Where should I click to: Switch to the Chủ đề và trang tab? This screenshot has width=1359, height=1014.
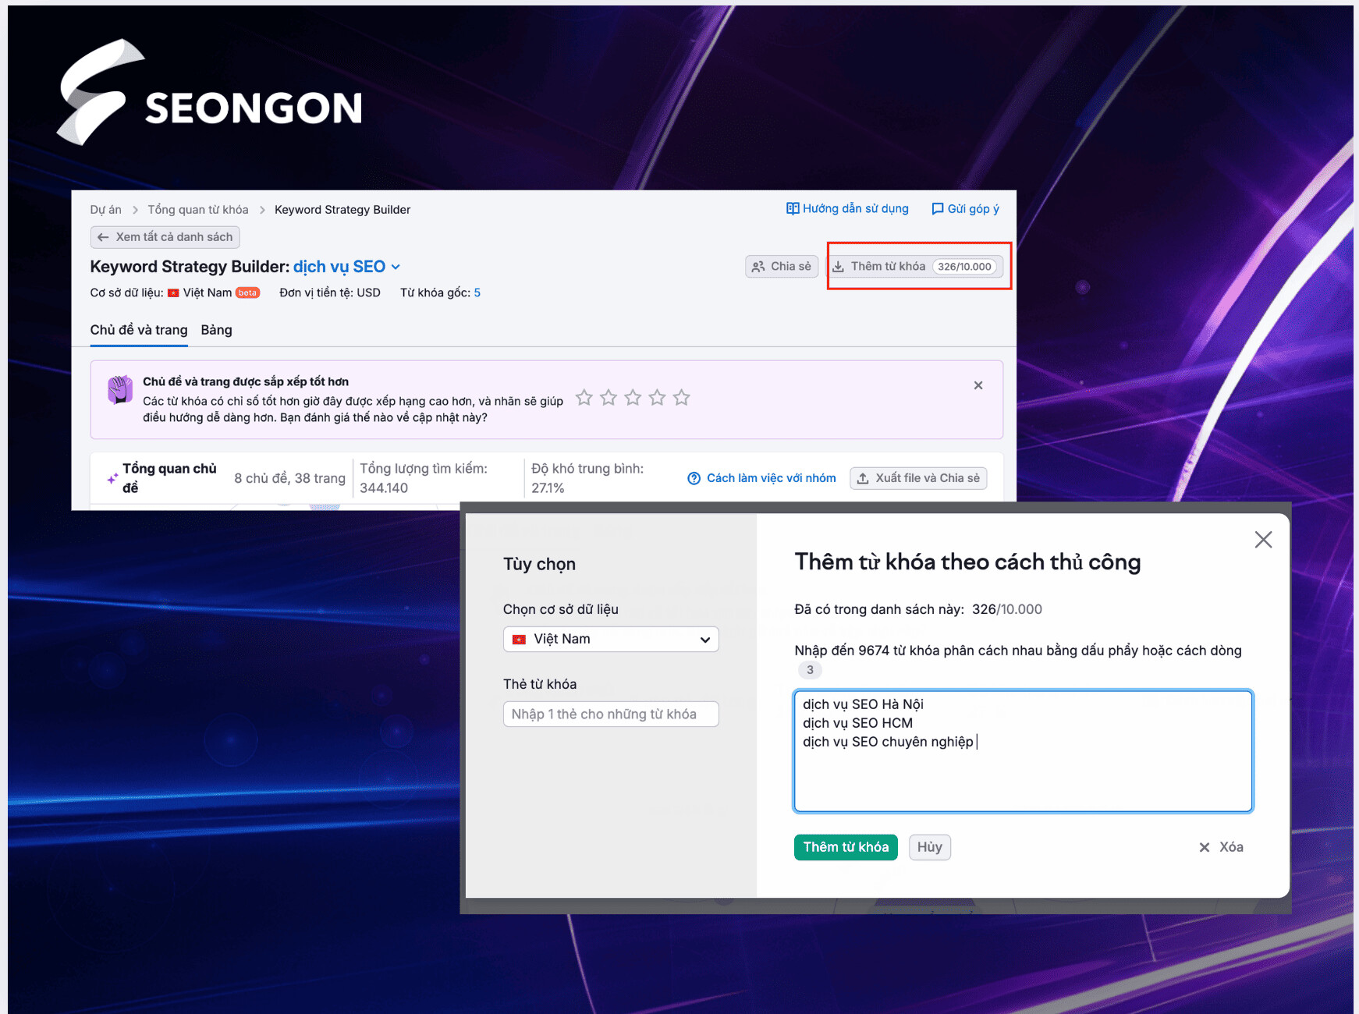click(139, 330)
